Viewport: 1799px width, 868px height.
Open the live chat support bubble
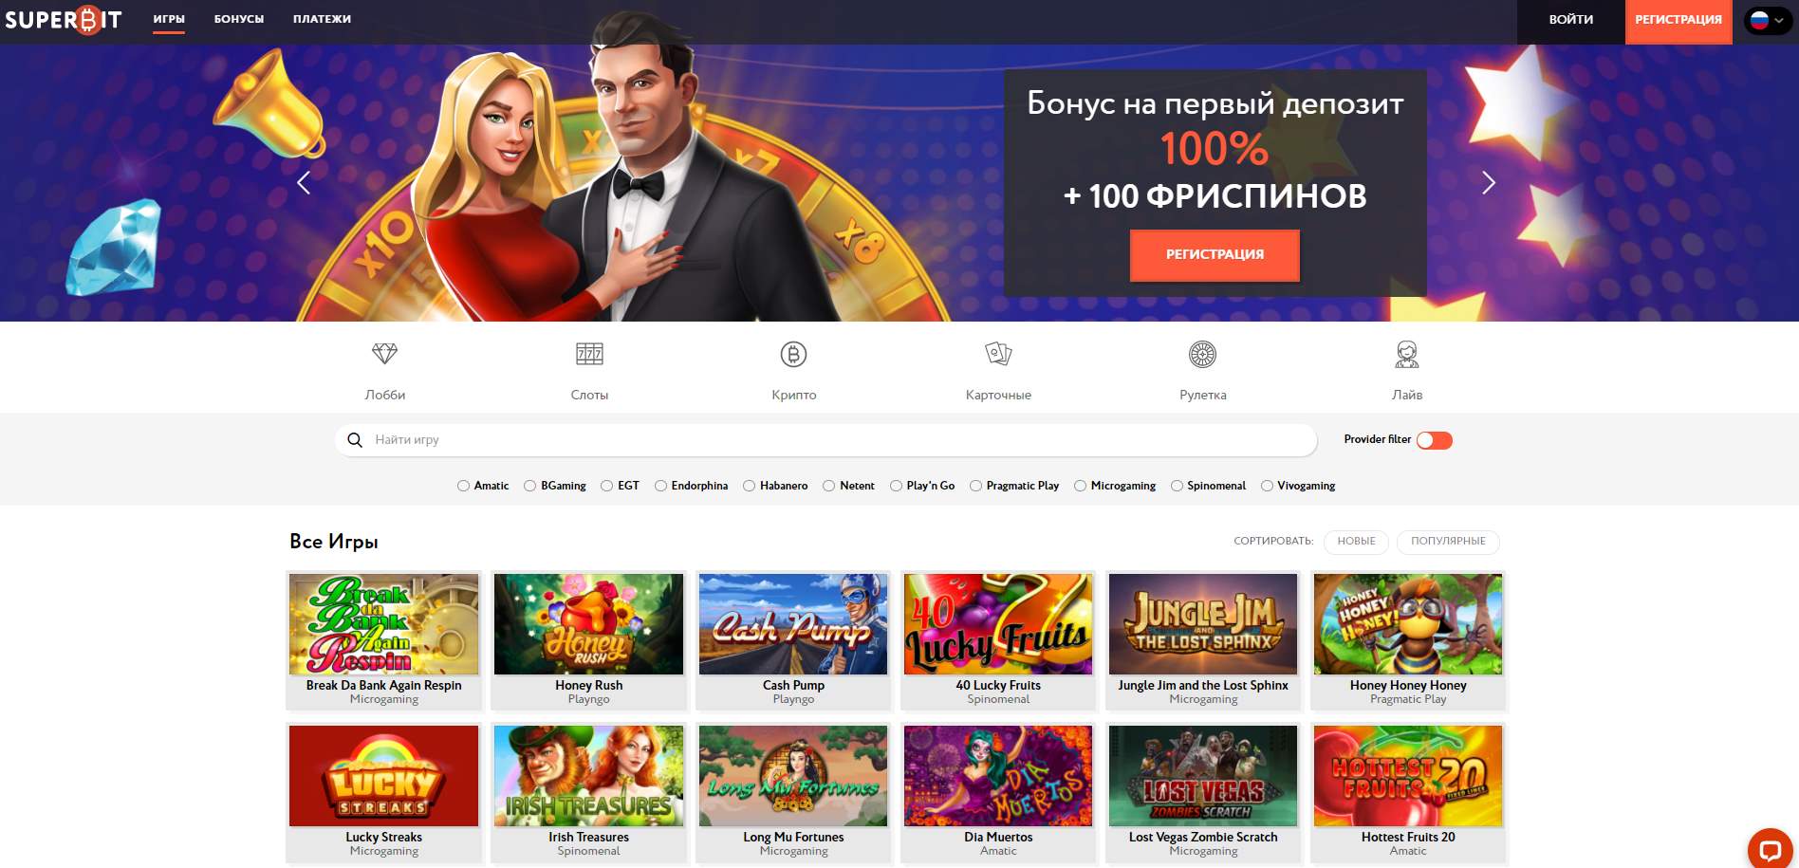click(x=1770, y=848)
